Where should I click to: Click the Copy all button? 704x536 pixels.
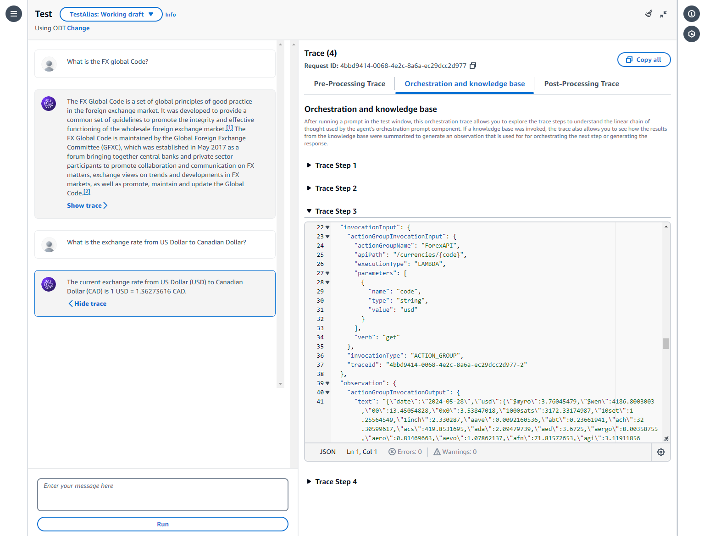click(644, 60)
